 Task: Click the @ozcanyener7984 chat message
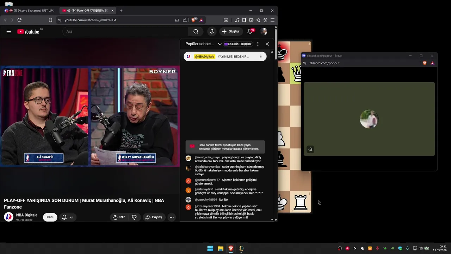coord(225,212)
